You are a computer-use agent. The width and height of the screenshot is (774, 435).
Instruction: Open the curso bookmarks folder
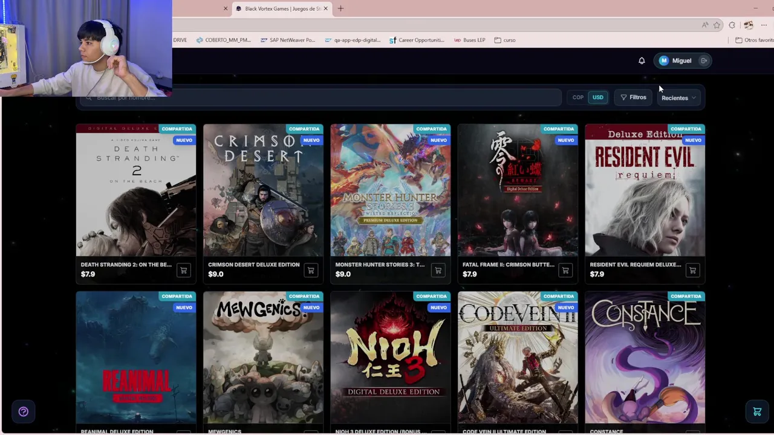point(505,40)
